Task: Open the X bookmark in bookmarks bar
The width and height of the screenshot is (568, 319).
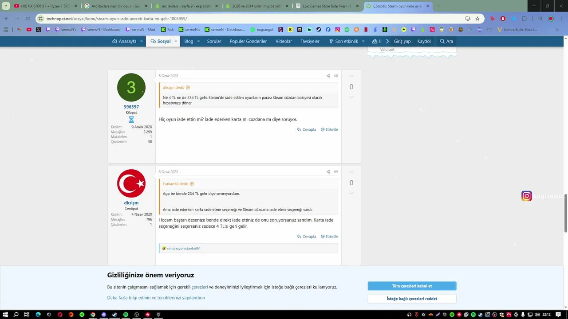Action: pyautogui.click(x=38, y=30)
